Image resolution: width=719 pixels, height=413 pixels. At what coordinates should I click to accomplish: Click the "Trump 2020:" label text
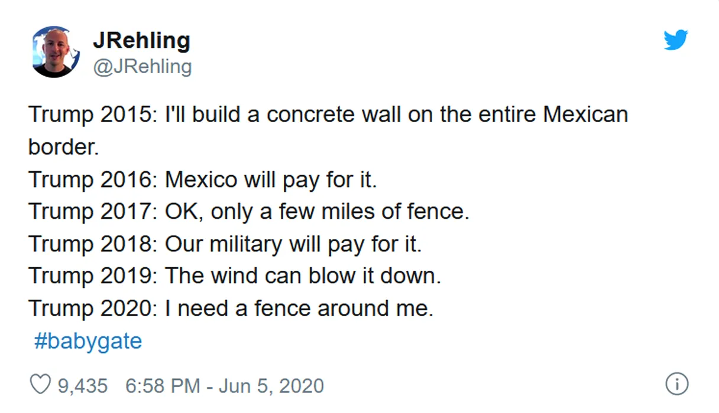point(93,308)
